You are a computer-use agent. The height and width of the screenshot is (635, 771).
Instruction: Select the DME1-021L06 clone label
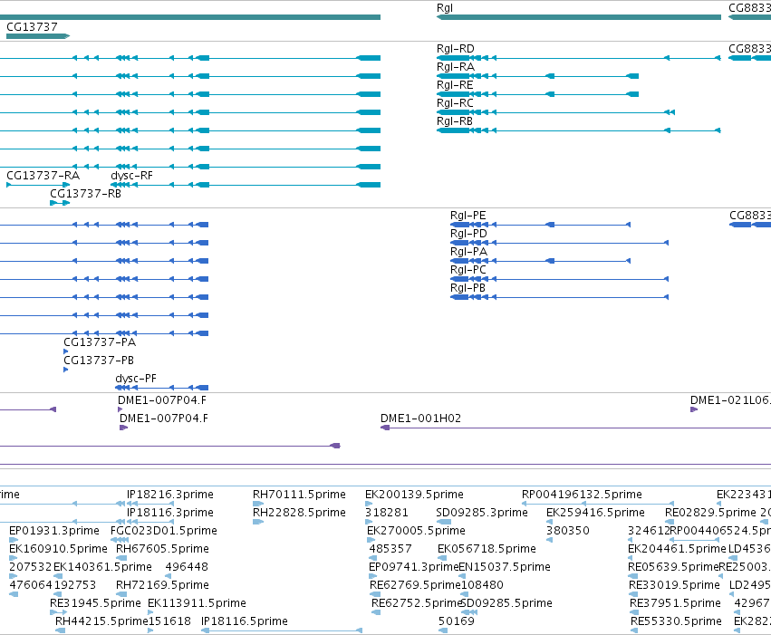[730, 400]
